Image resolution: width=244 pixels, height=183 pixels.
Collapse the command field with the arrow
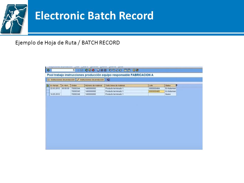pos(78,70)
